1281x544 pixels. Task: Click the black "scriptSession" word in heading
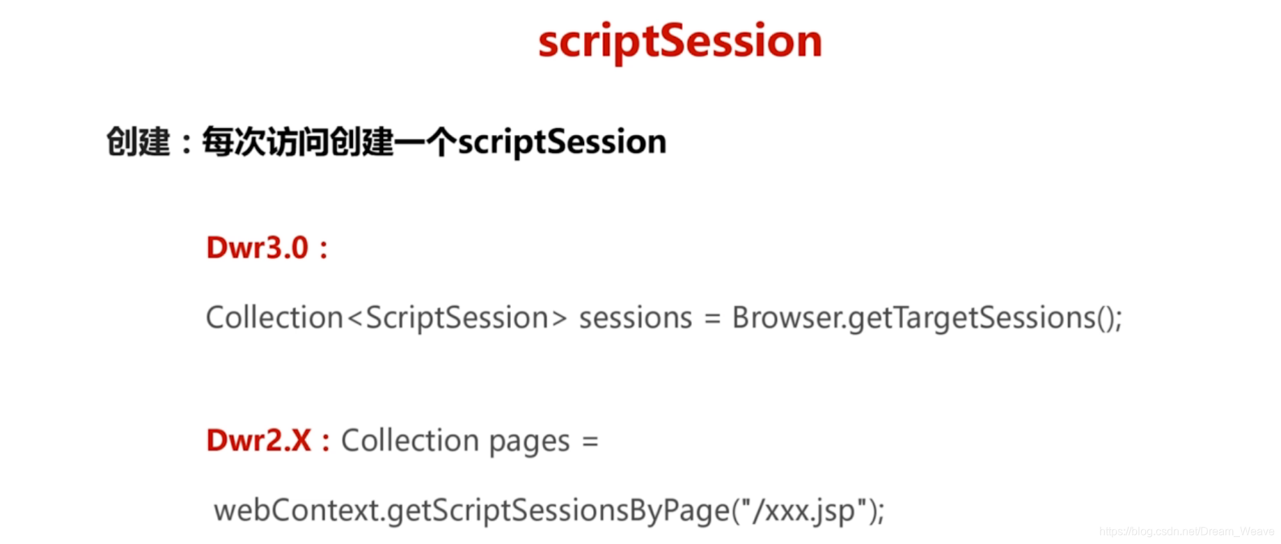tap(562, 142)
